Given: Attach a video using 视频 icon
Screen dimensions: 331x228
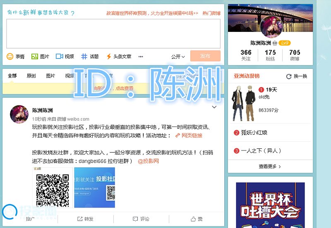Looking at the screenshot, I should point(65,56).
